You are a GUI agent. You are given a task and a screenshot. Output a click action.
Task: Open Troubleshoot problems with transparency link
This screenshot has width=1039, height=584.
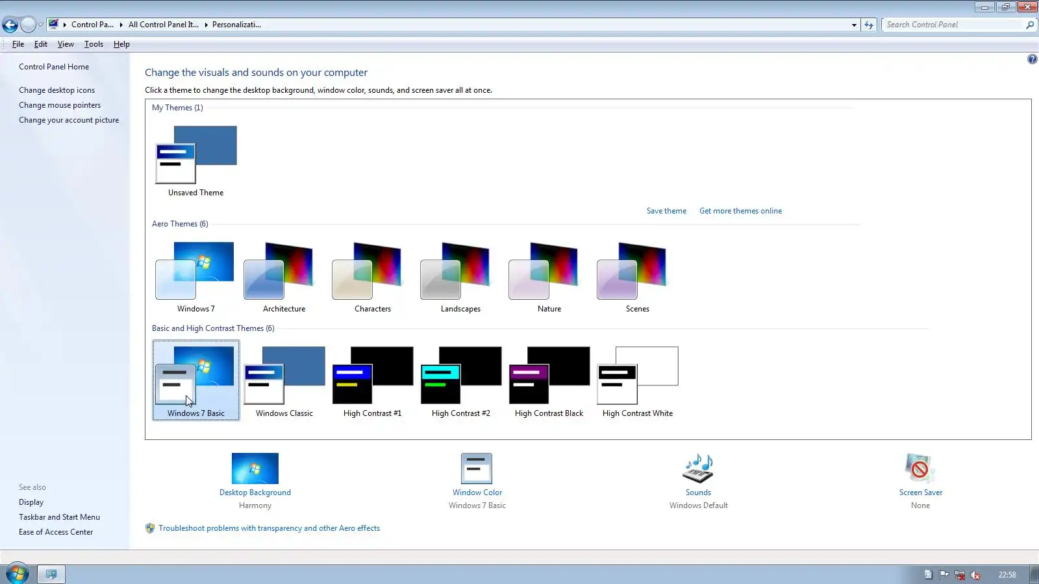(x=269, y=528)
